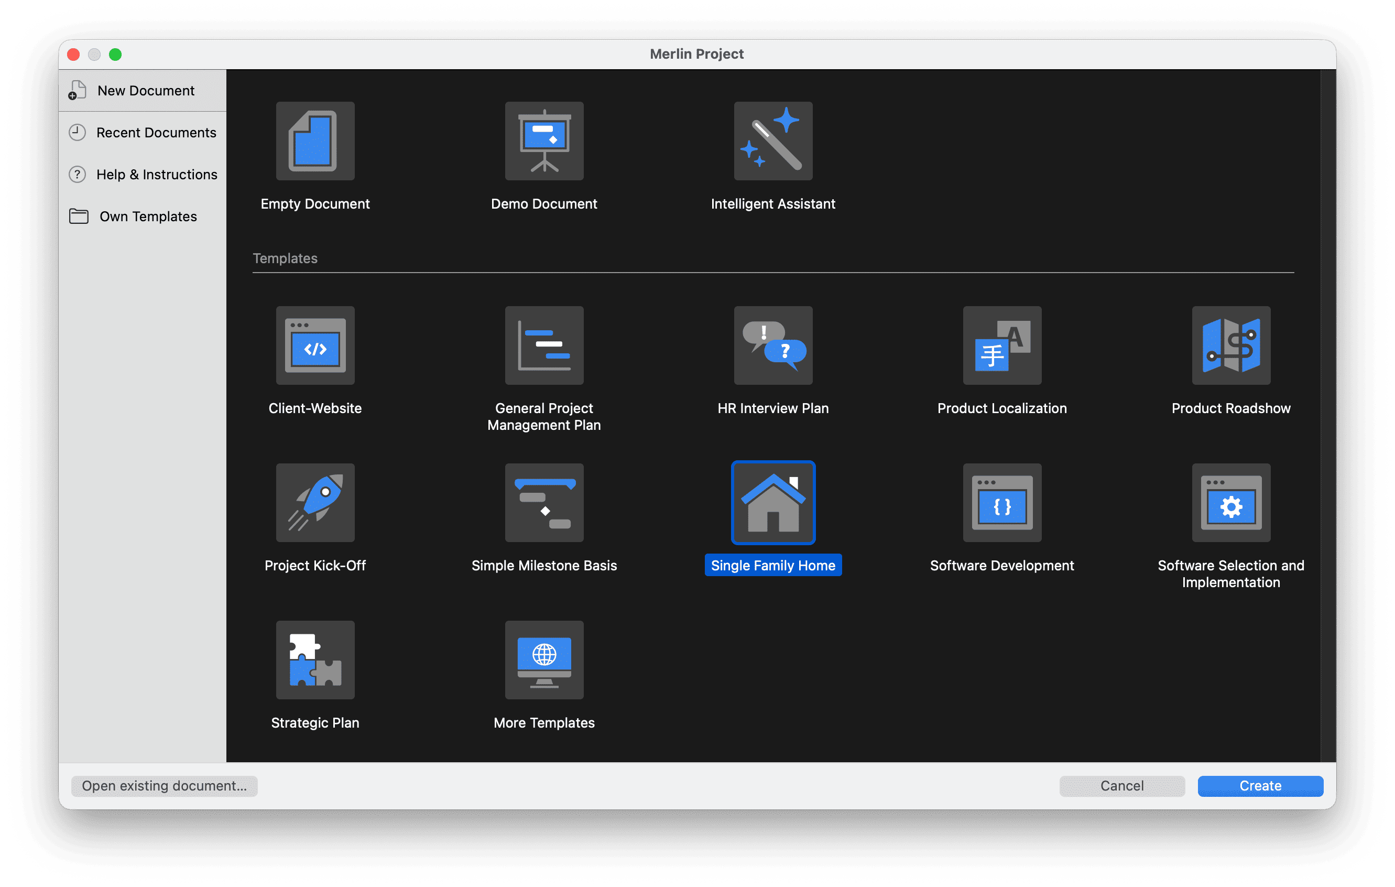The image size is (1395, 887).
Task: Select the Simple Milestone Basis icon
Action: (544, 502)
